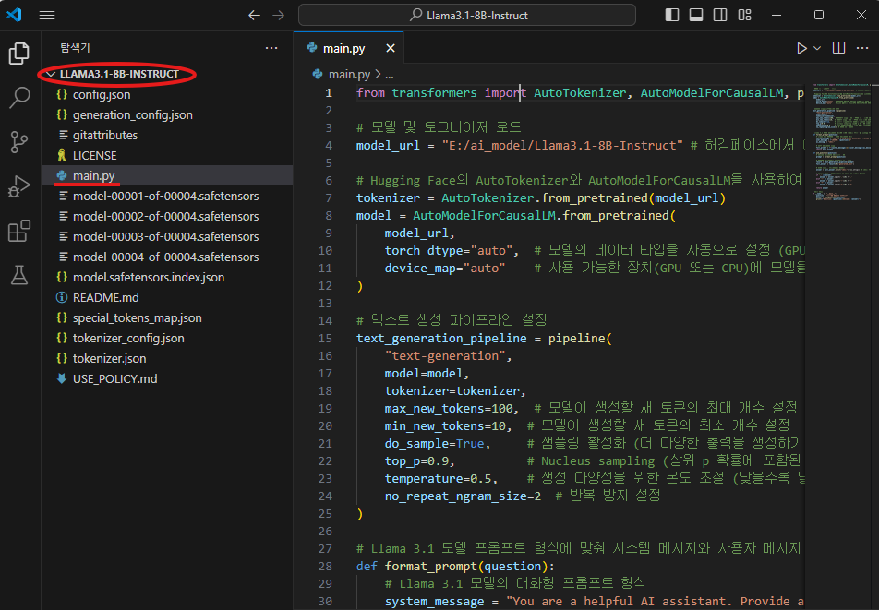Click the Explorer panel title 탐색기
The height and width of the screenshot is (610, 879).
point(75,48)
